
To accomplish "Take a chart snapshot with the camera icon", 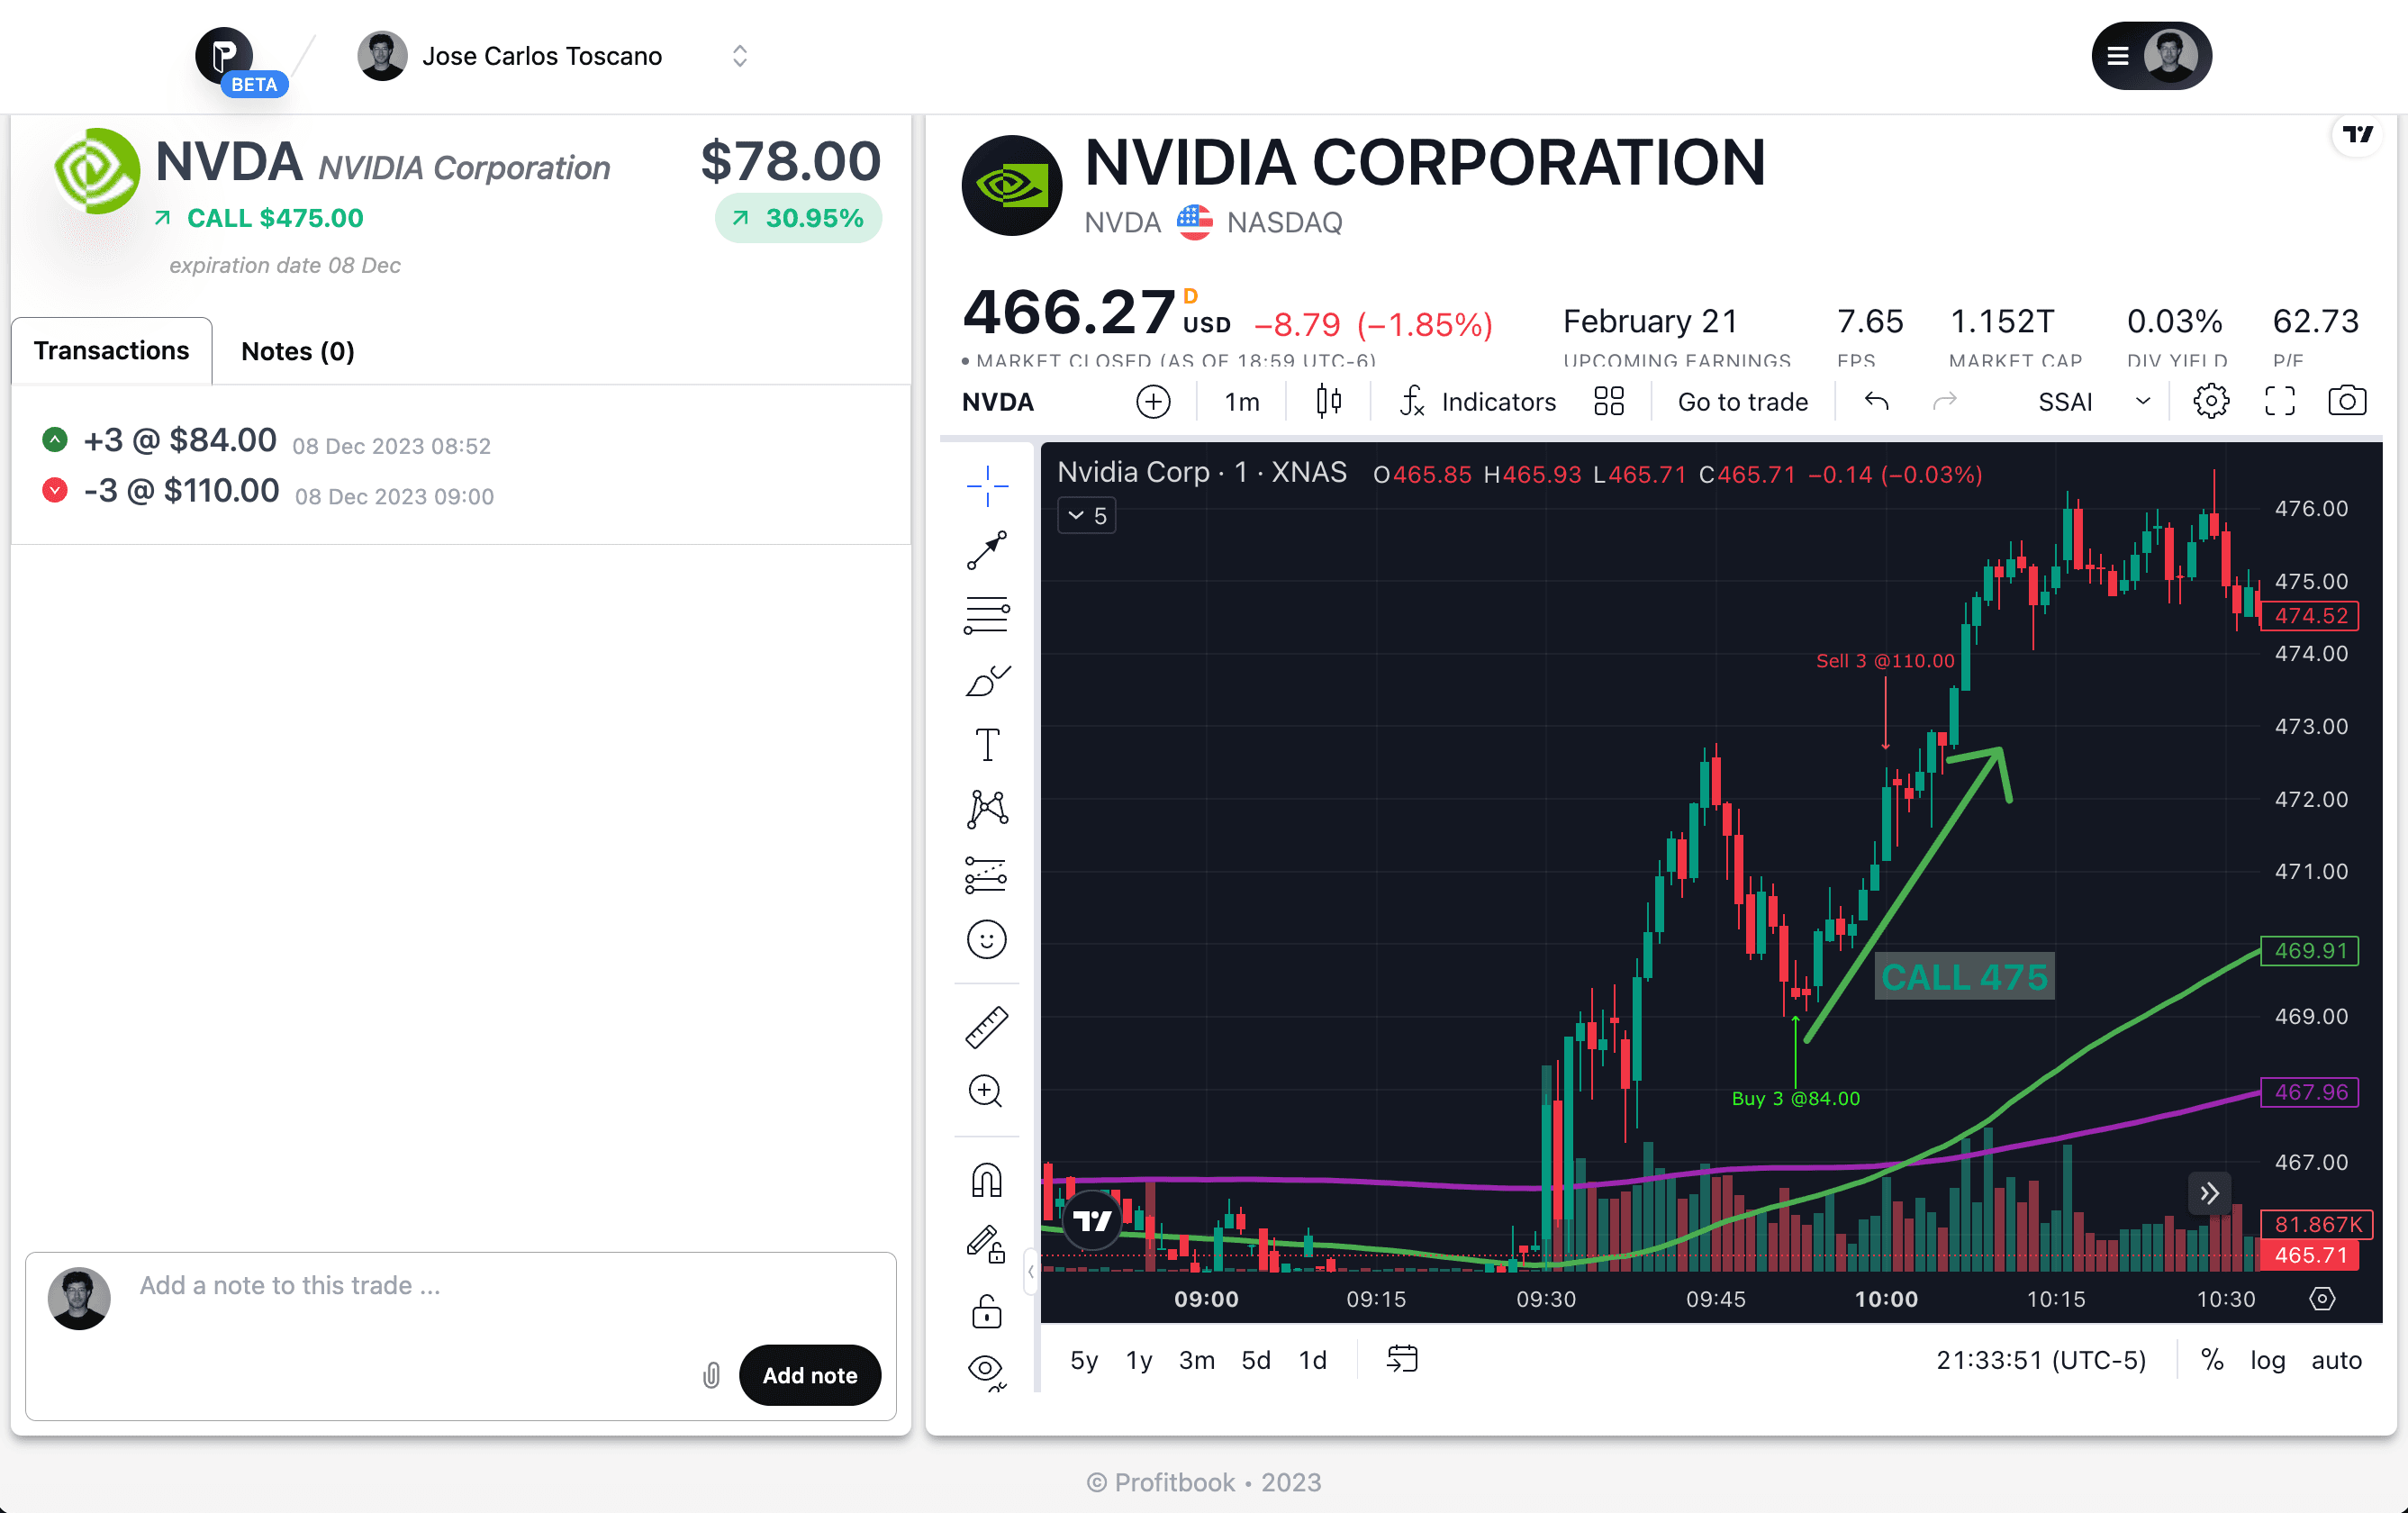I will [x=2348, y=400].
